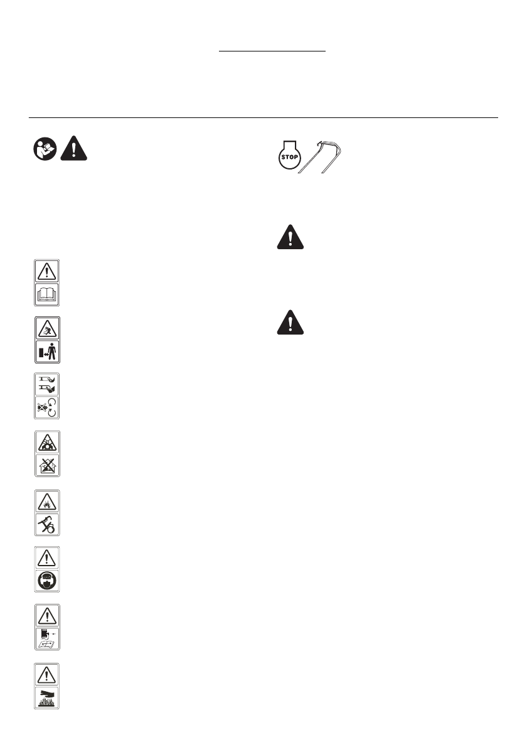Image resolution: width=527 pixels, height=747 pixels.
Task: Click the ear and eye protection circle icon
Action: pos(47,581)
